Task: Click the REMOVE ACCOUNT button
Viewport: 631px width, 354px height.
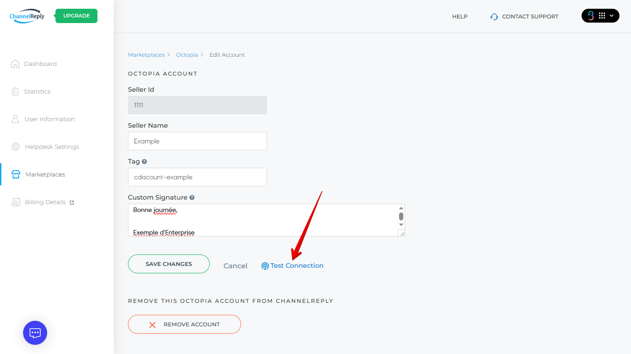Action: pos(184,324)
